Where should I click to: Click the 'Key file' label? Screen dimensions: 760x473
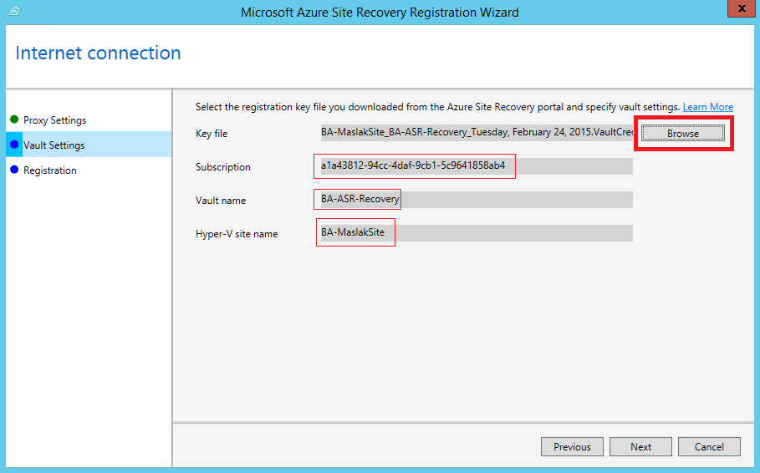212,134
